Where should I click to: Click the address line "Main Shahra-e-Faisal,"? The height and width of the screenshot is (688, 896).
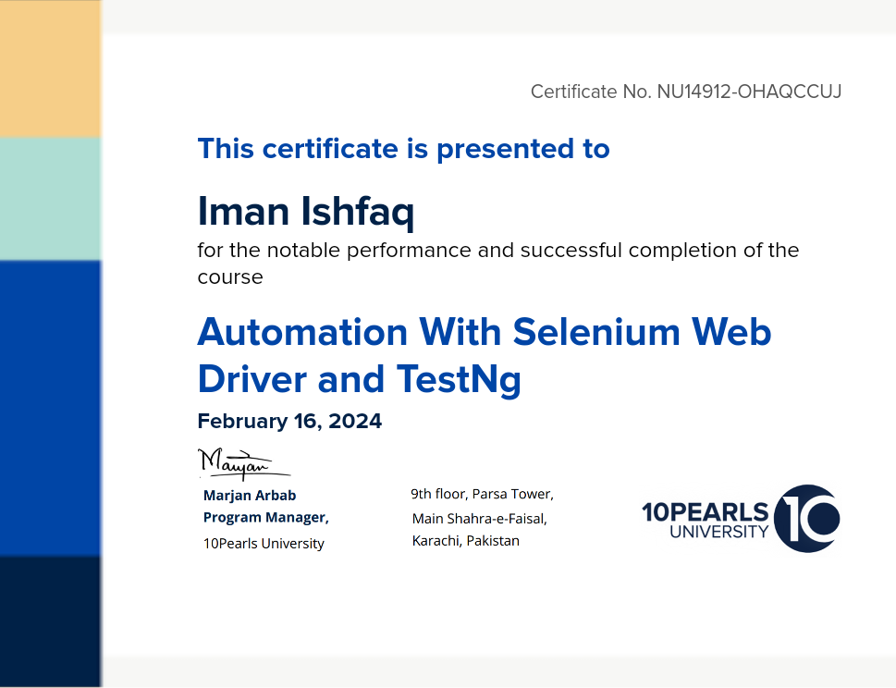(479, 519)
